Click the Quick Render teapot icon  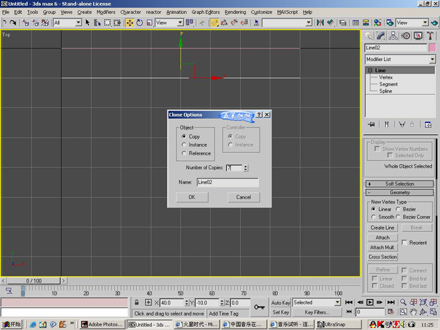click(434, 23)
